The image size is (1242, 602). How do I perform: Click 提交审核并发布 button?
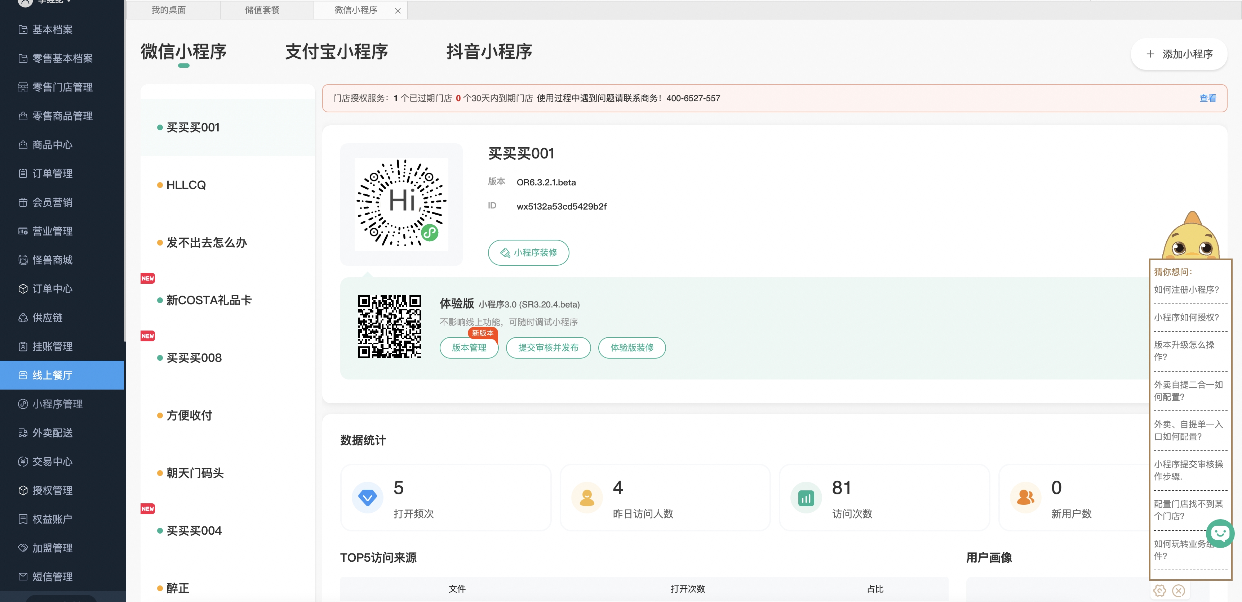(x=548, y=348)
